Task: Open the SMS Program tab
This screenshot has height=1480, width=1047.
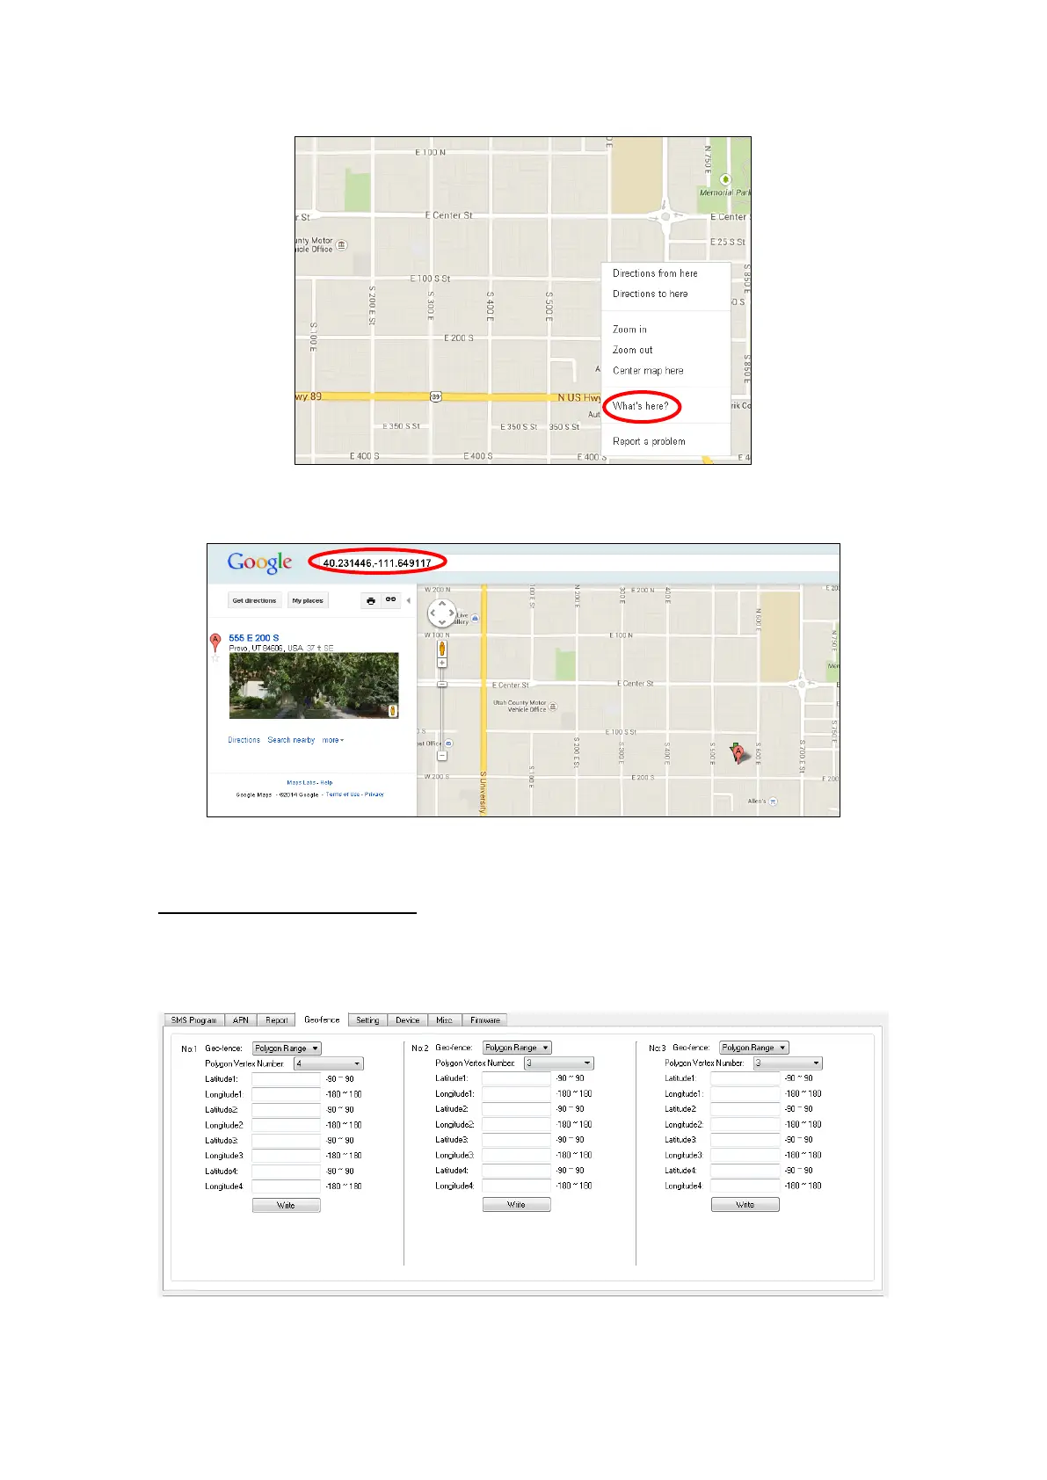Action: (x=193, y=1020)
